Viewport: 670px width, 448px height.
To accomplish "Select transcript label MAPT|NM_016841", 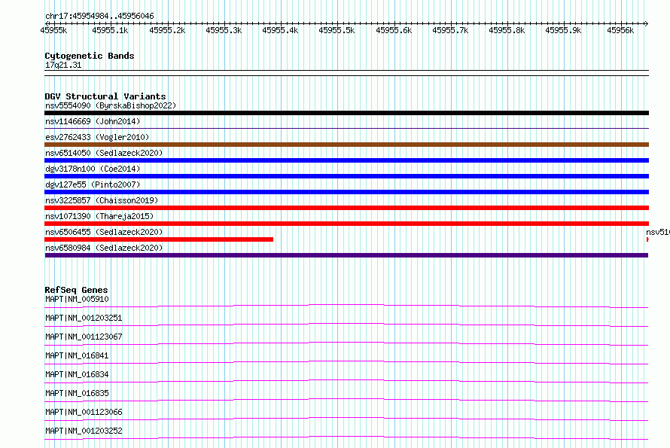I will [x=77, y=355].
